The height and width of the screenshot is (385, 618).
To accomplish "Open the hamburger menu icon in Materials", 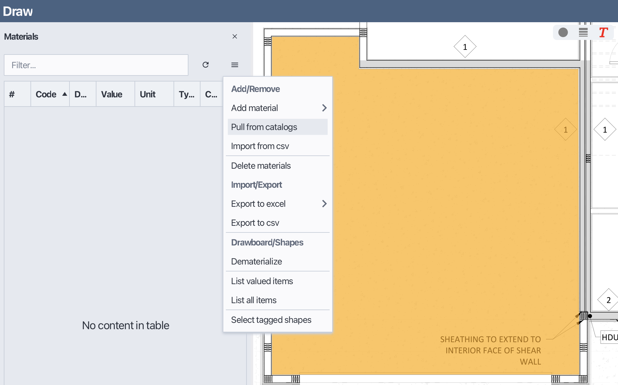I will pos(235,65).
